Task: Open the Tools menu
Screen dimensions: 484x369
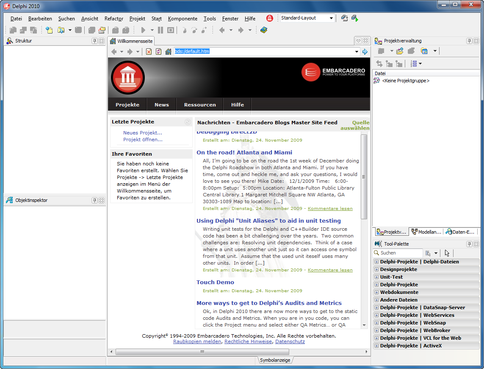Action: point(210,19)
